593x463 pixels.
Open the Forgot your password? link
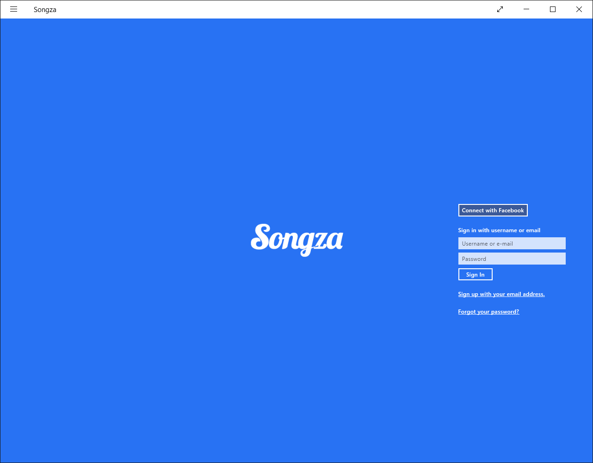[x=488, y=312]
